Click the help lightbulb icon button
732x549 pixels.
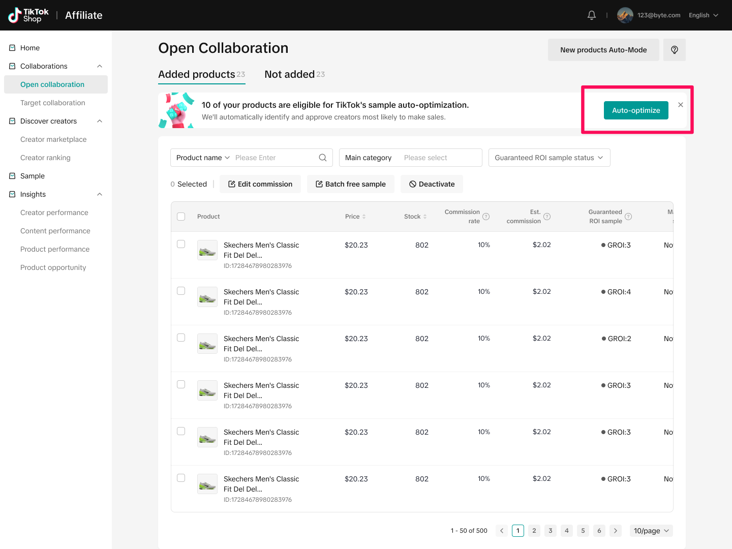point(674,50)
